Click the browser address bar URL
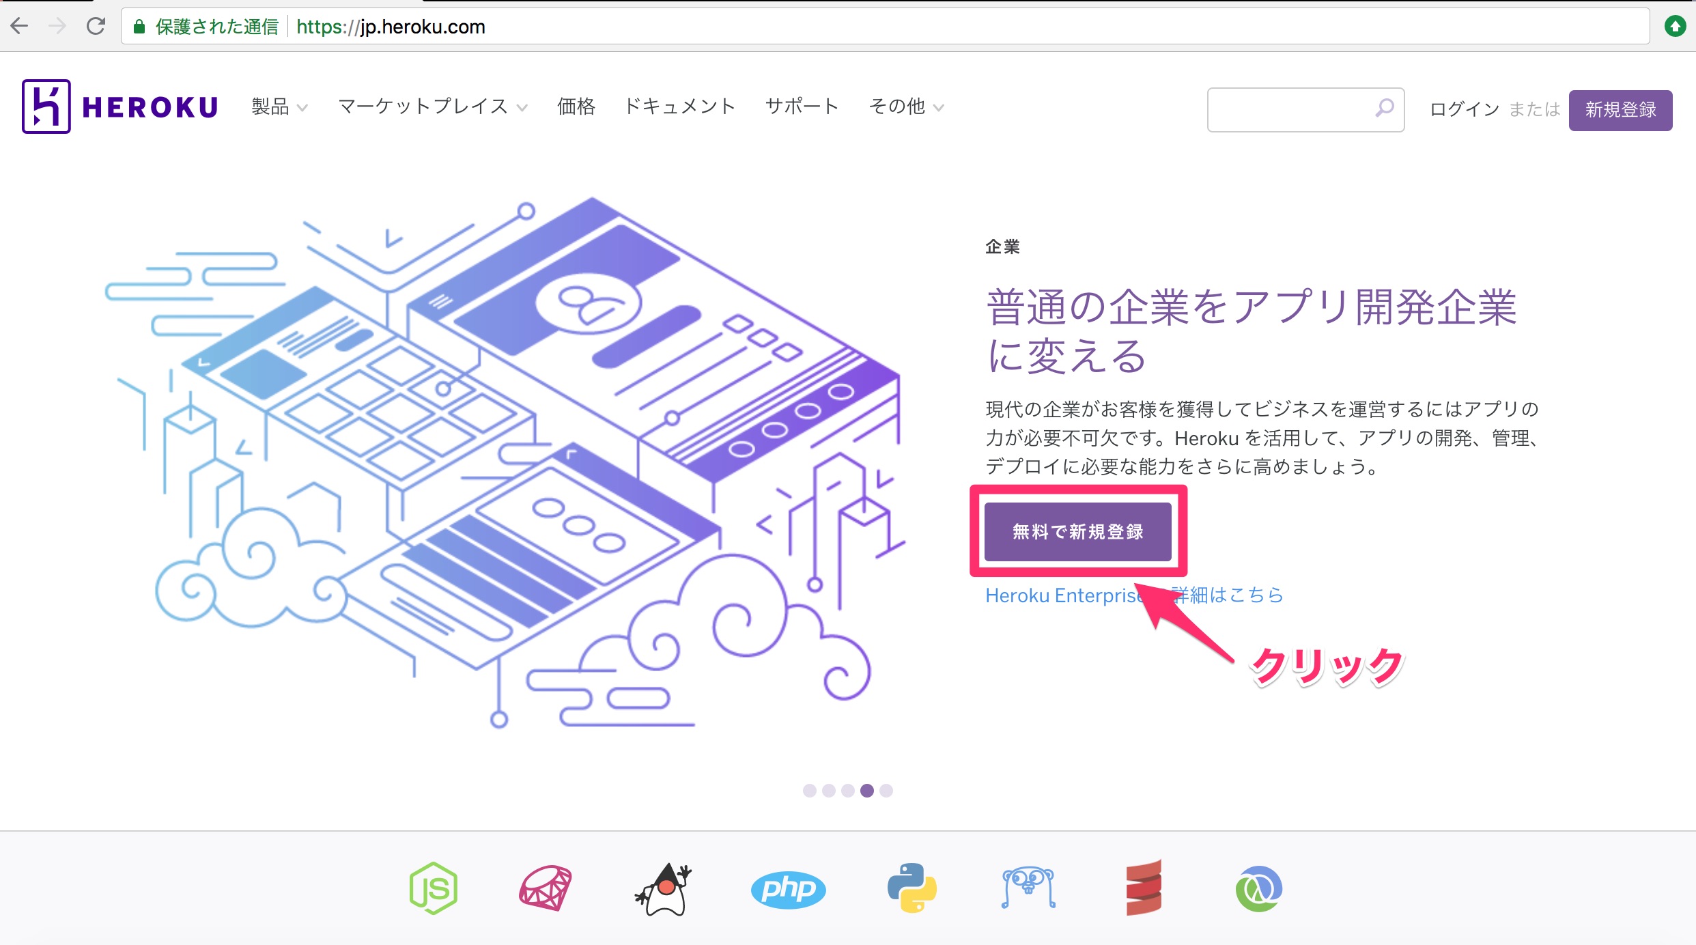The height and width of the screenshot is (945, 1696). pos(391,27)
